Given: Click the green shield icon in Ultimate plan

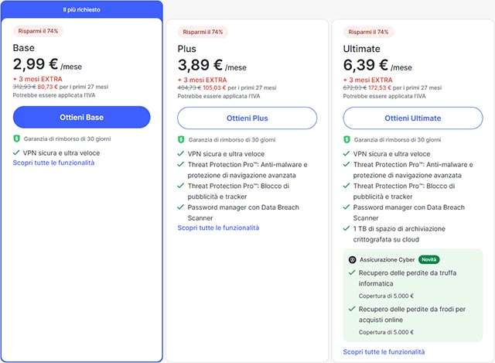Looking at the screenshot, I should pyautogui.click(x=346, y=139).
